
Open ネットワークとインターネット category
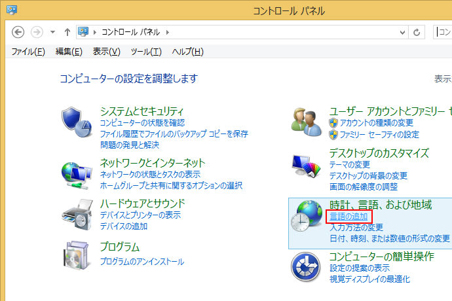pyautogui.click(x=153, y=163)
